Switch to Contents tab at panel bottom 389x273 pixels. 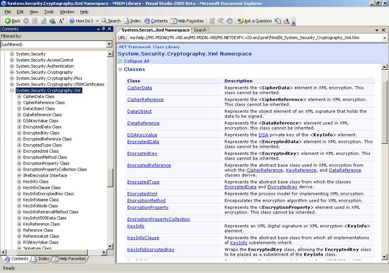[16, 259]
